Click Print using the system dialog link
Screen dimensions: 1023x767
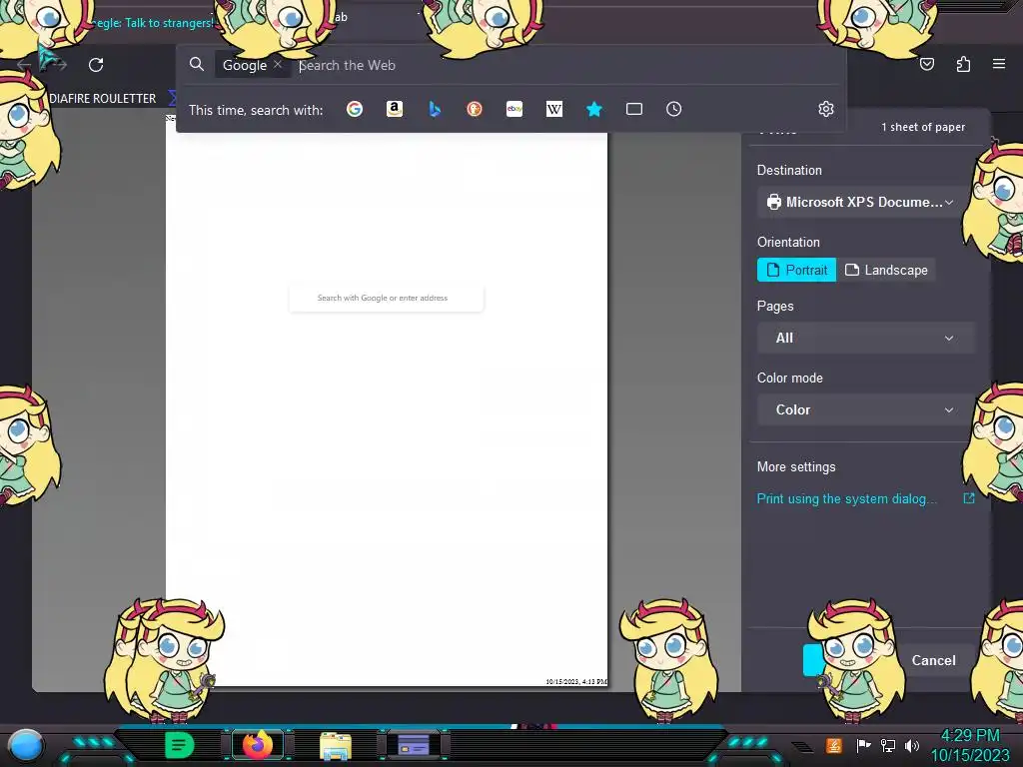847,499
